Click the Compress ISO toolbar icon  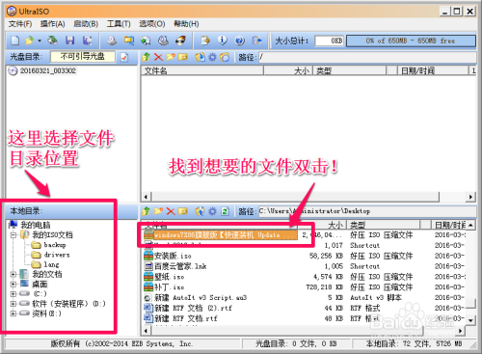click(129, 41)
